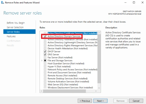Click Remote Access role checkbox

pyautogui.click(x=45, y=75)
